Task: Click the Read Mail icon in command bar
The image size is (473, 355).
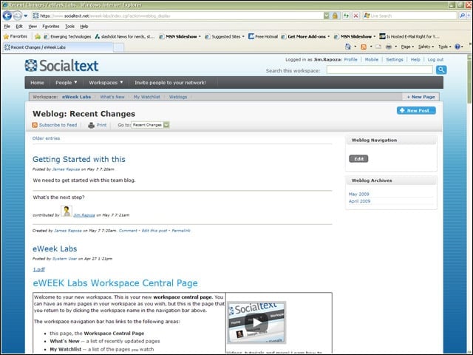Action: click(378, 47)
